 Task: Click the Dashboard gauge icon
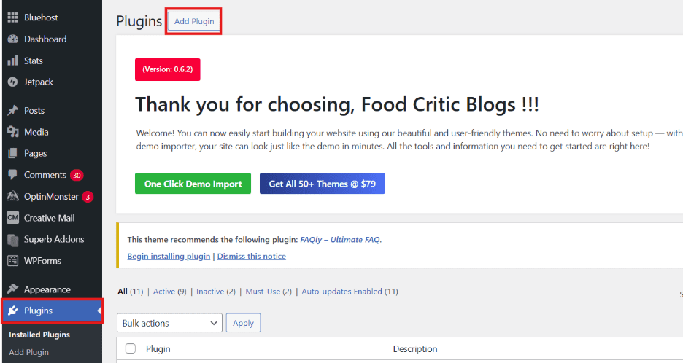point(12,39)
